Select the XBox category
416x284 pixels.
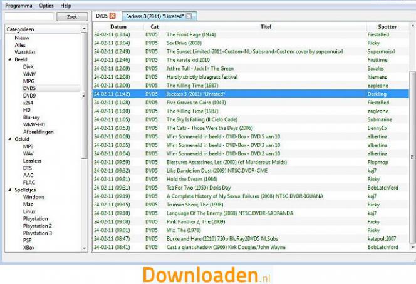click(29, 248)
